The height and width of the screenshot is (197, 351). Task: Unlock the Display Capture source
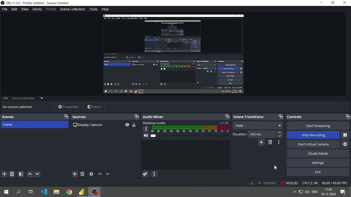click(x=134, y=125)
